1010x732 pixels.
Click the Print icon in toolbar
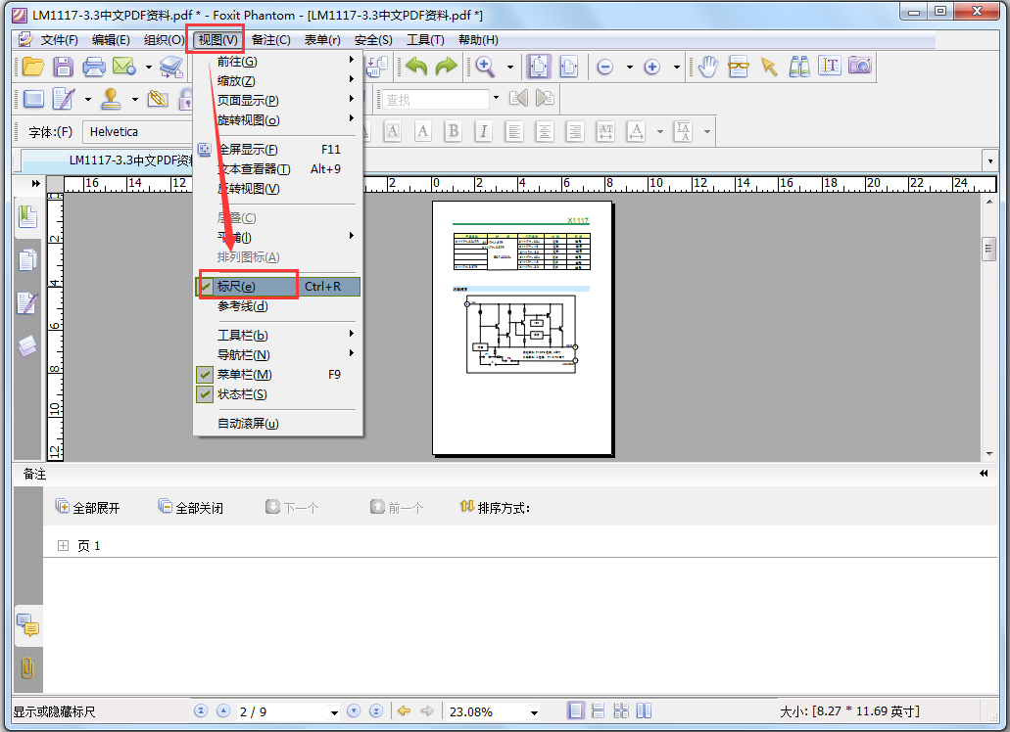point(94,67)
